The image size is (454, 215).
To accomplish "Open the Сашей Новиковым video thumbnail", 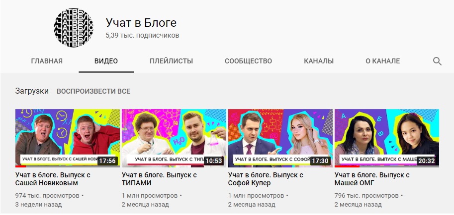I will [68, 138].
